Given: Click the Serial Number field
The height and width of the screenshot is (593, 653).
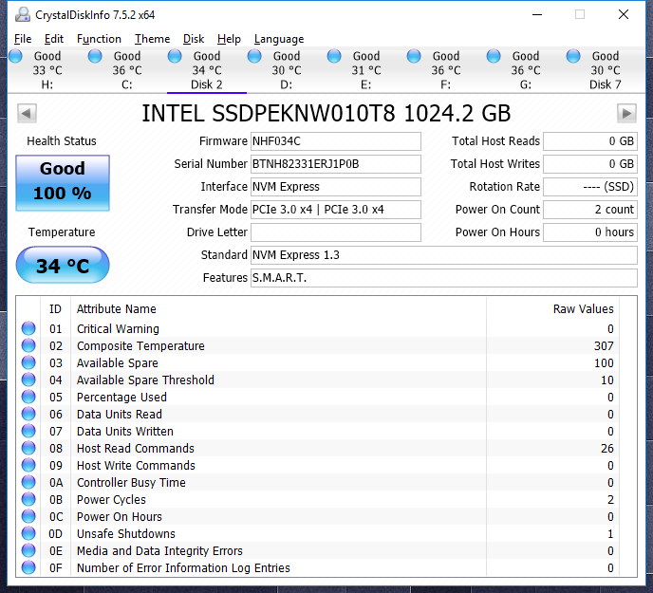Looking at the screenshot, I should pos(335,164).
